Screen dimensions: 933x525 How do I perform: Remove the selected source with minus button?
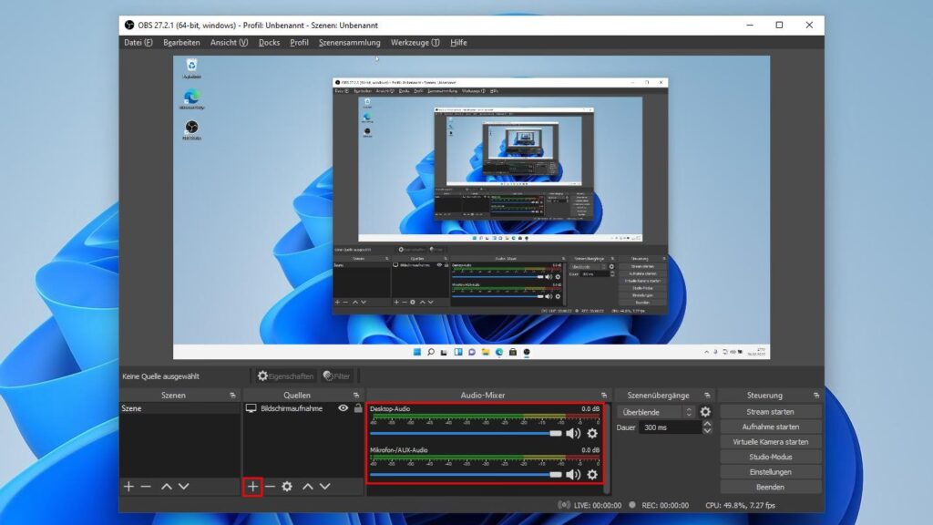tap(270, 487)
